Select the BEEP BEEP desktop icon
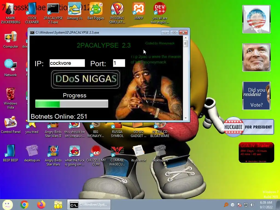 tap(11, 153)
